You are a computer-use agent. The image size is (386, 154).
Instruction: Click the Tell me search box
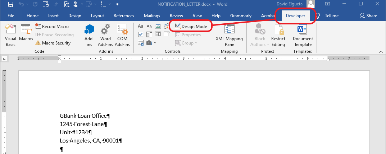click(x=331, y=16)
